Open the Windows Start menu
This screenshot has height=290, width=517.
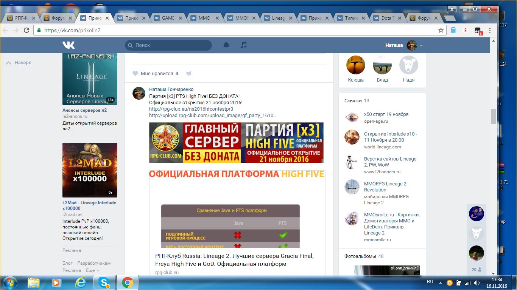(9, 282)
